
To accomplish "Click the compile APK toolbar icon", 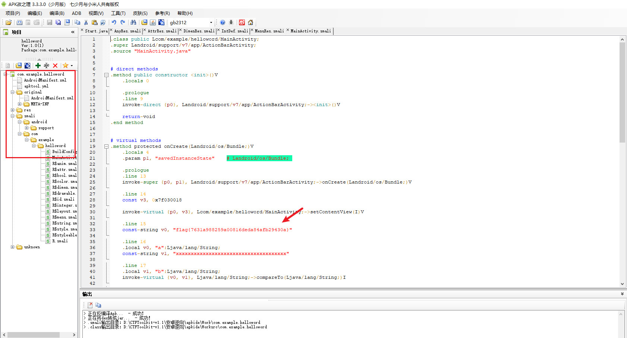I will (x=19, y=22).
